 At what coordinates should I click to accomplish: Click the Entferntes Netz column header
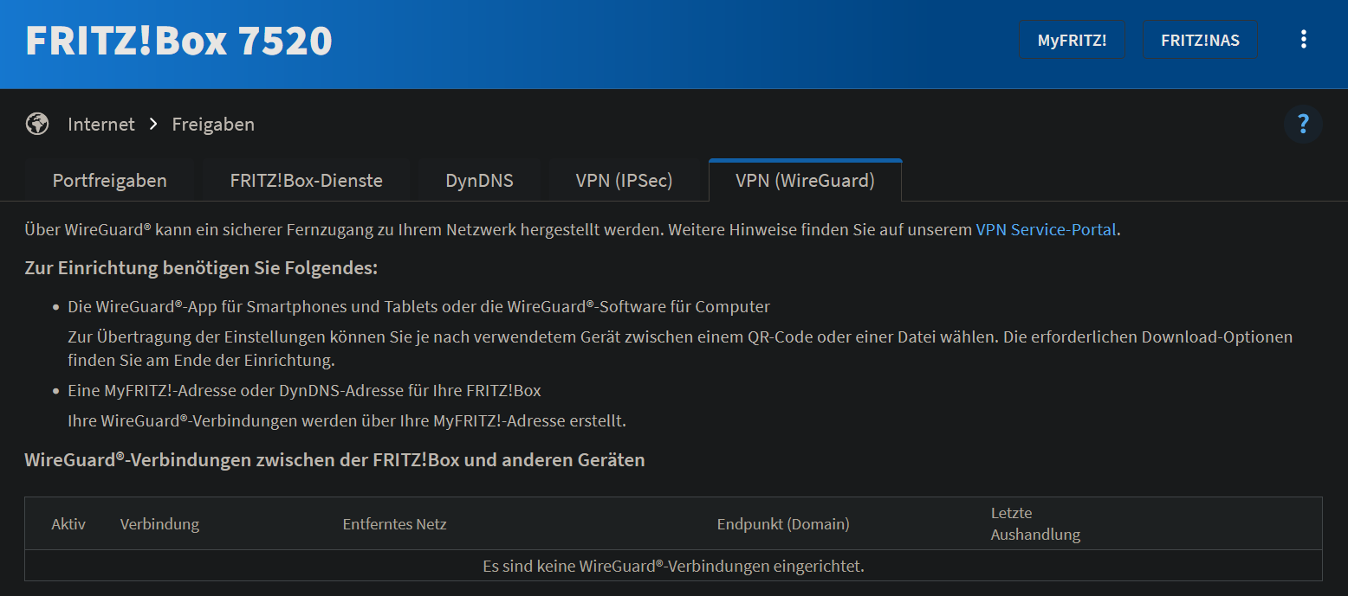394,524
